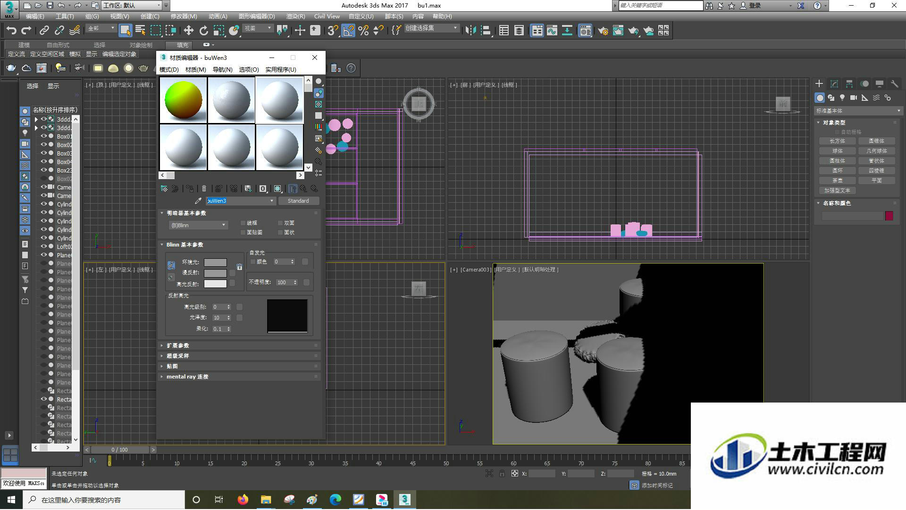906x510 pixels.
Task: Create a 长方体 box primitive
Action: (837, 141)
